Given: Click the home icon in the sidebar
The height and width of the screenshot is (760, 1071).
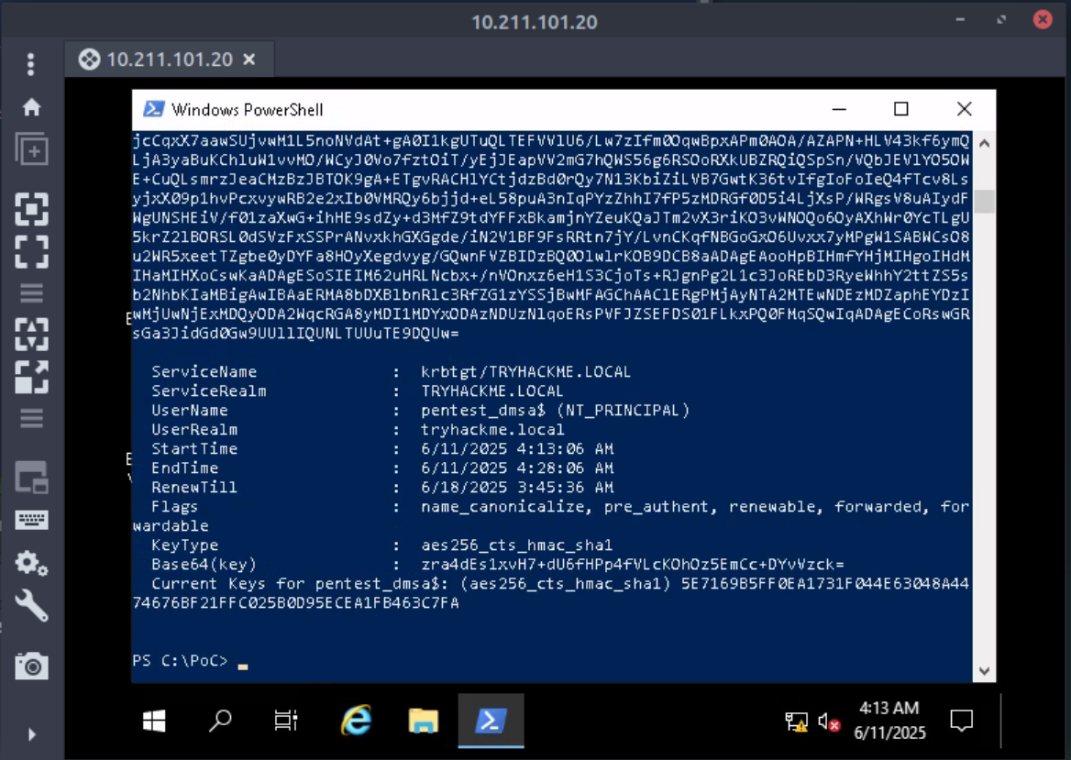Looking at the screenshot, I should [31, 107].
